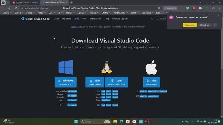Image resolution: width=223 pixels, height=125 pixels.
Task: Expand the Linux bookmarks folder
Action: click(134, 13)
